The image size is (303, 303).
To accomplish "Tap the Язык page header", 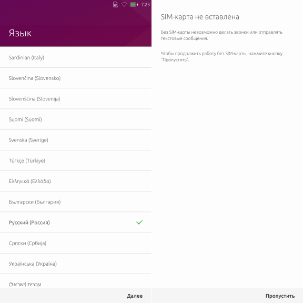I will 20,33.
